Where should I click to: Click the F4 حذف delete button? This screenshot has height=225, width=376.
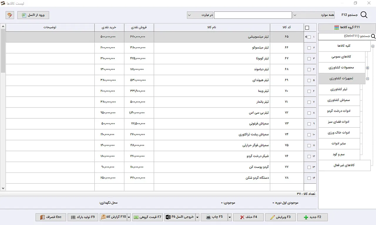click(x=248, y=217)
